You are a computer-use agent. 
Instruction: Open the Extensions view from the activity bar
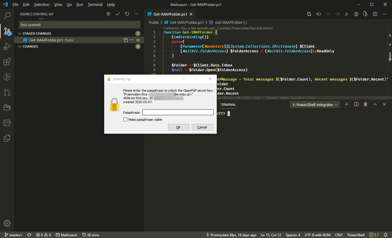pyautogui.click(x=7, y=62)
